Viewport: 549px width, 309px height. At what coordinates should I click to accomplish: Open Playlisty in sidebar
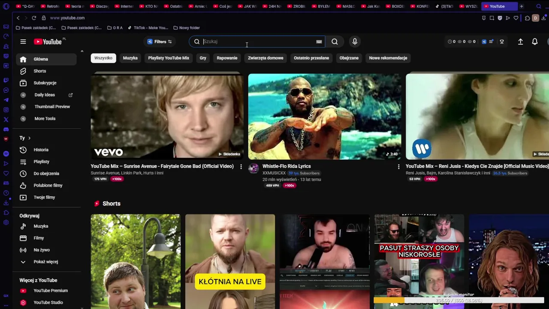[x=46, y=162]
